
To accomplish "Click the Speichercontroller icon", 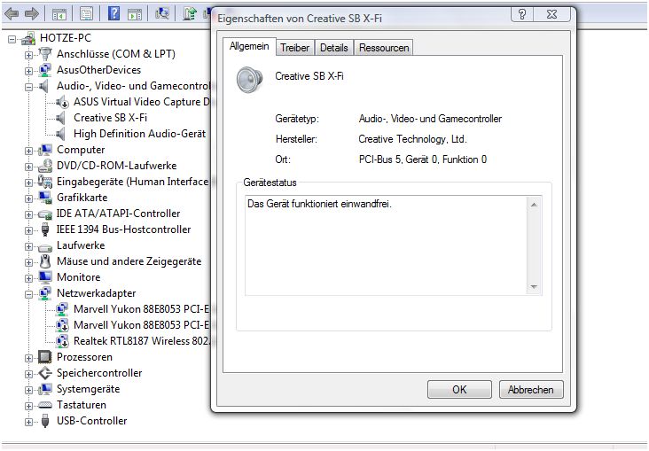I will point(45,373).
